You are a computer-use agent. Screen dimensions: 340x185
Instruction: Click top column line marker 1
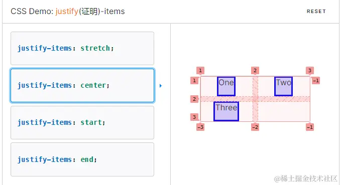click(200, 71)
